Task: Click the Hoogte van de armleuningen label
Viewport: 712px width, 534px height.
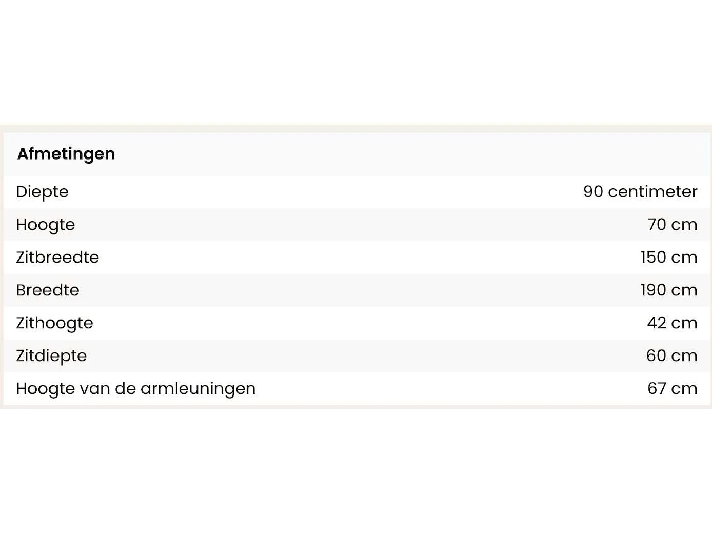Action: [x=135, y=389]
